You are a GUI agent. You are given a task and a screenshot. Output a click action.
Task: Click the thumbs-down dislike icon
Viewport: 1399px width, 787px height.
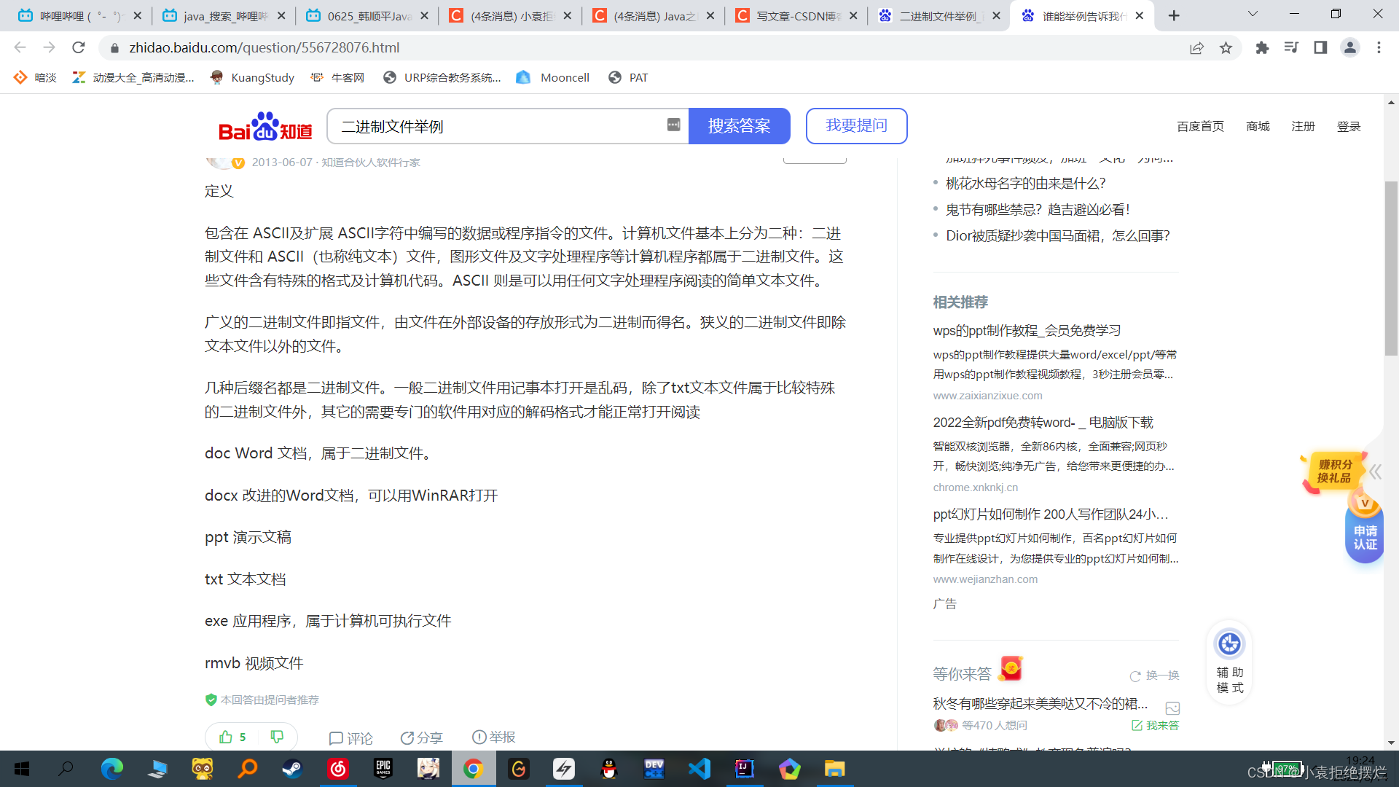click(277, 737)
